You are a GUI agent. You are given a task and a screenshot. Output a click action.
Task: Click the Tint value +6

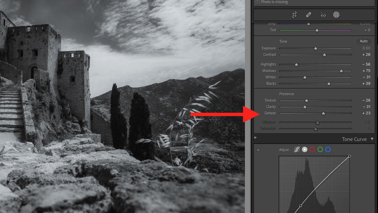point(368,30)
